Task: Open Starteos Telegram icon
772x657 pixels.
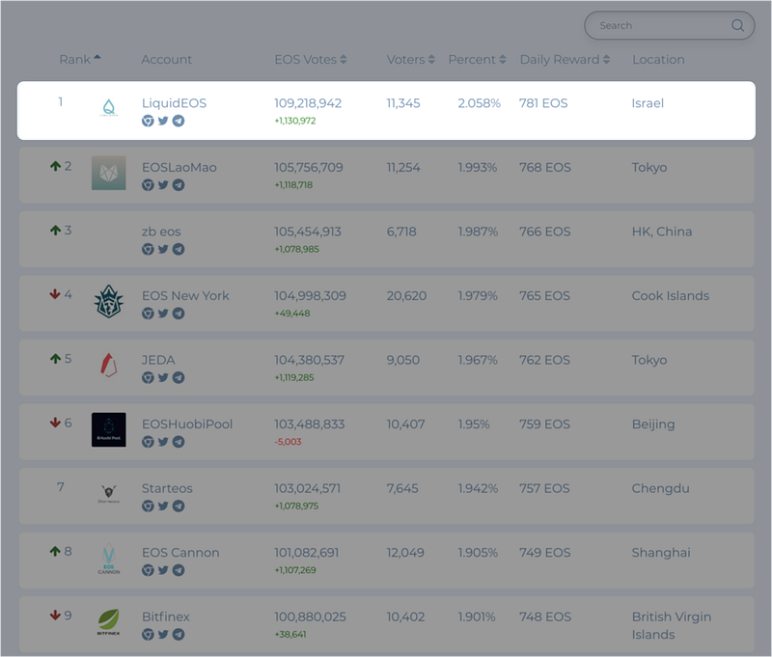Action: [x=179, y=506]
